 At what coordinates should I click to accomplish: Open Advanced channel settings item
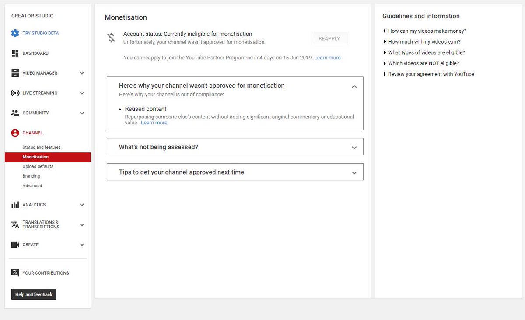32,186
